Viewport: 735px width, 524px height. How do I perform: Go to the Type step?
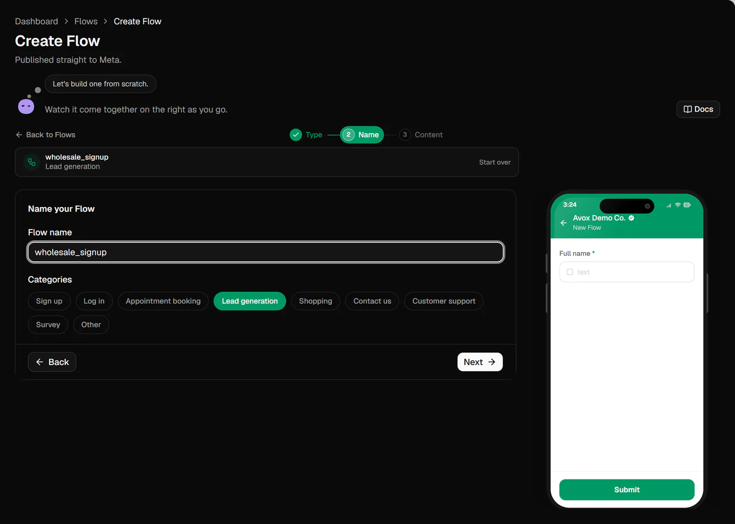coord(306,135)
